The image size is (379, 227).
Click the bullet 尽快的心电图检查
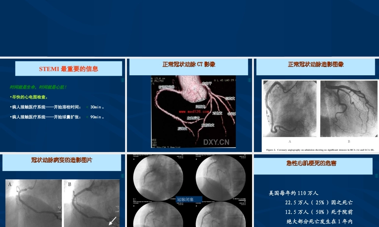click(x=30, y=96)
